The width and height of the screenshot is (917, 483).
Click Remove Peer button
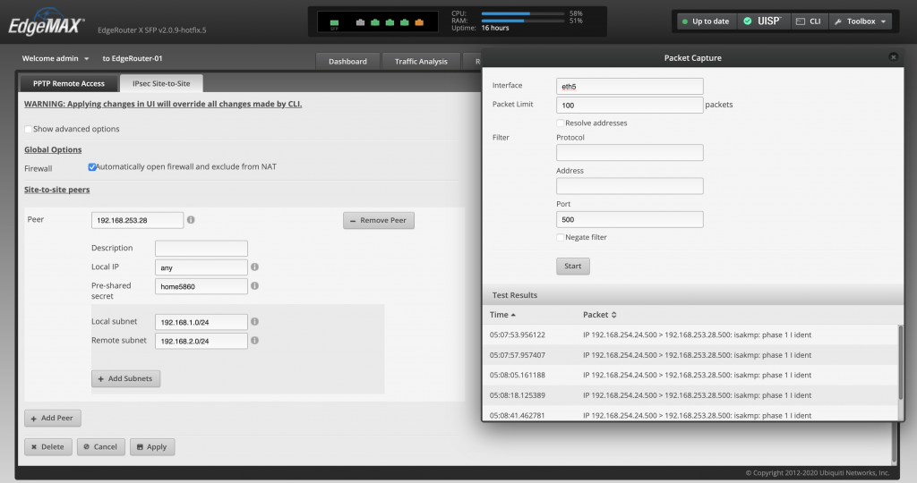pyautogui.click(x=379, y=220)
